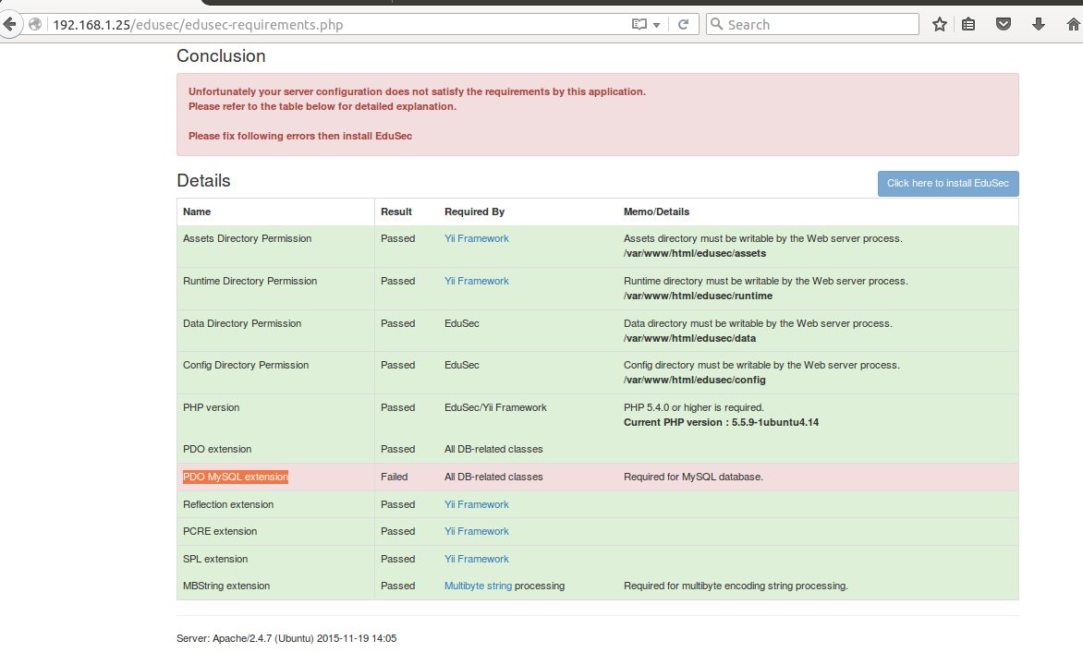The image size is (1083, 653).
Task: Open reader view from the address bar
Action: click(x=639, y=25)
